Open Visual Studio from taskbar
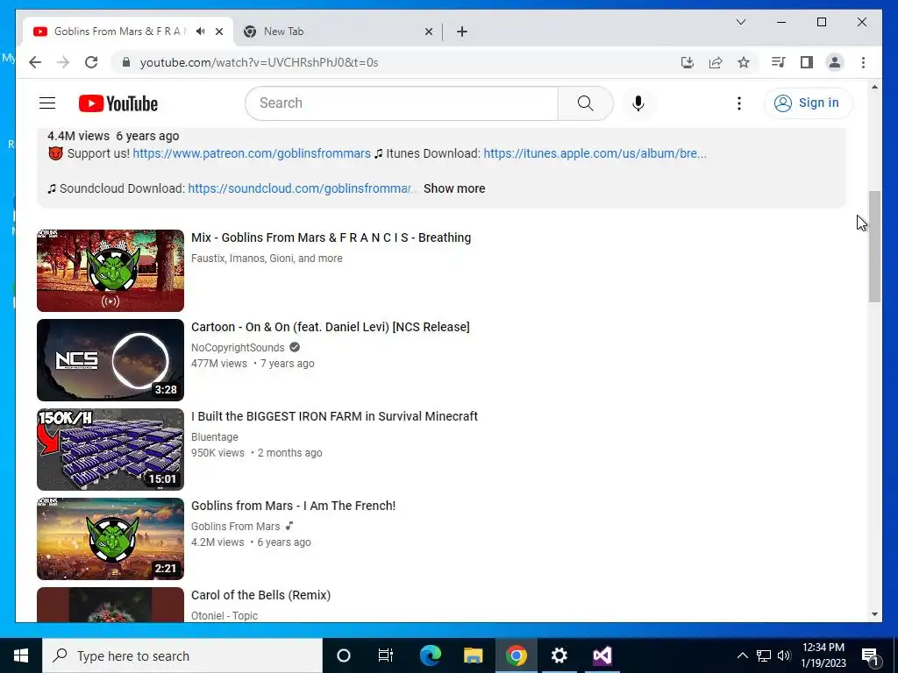 pos(602,655)
